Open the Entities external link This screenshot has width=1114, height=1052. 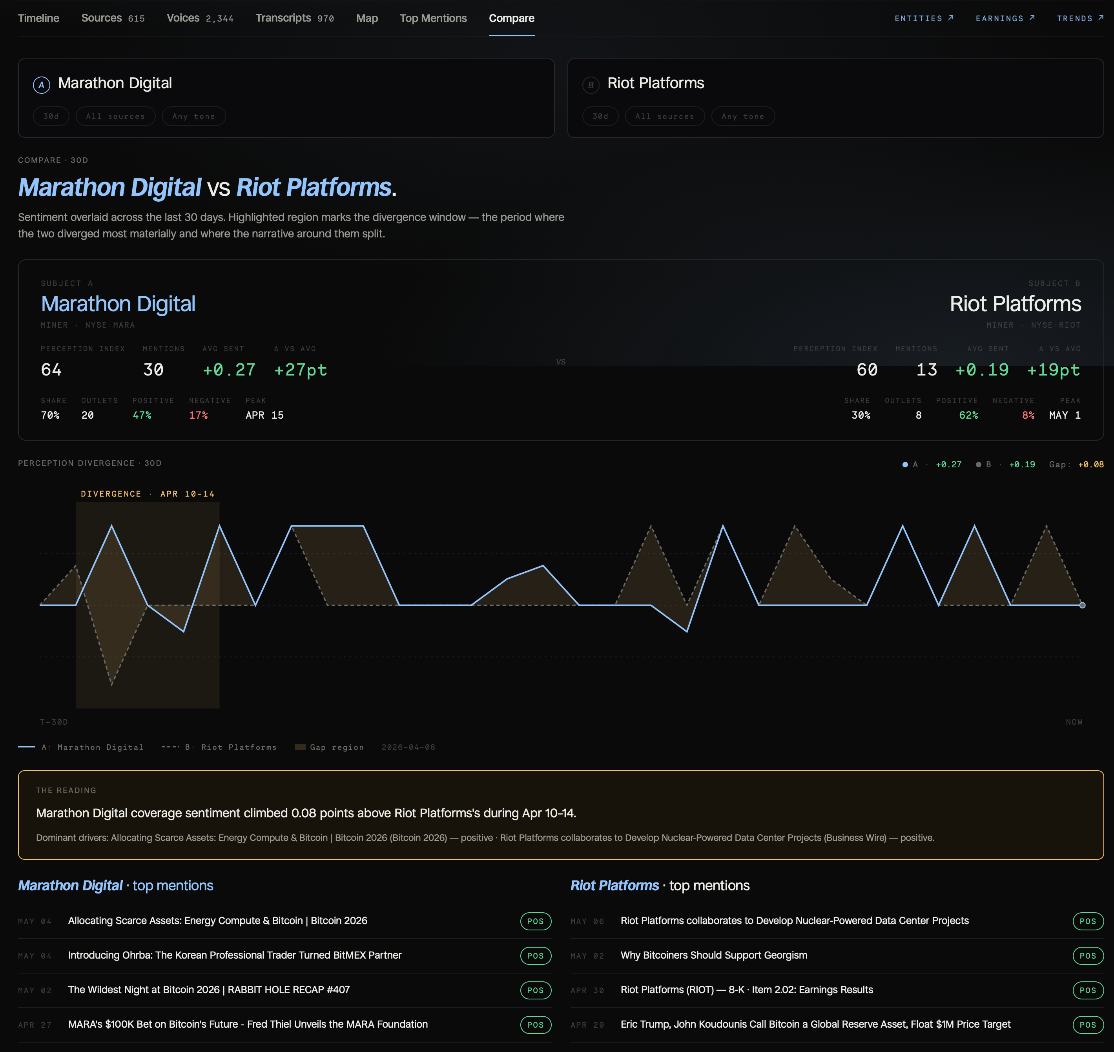click(x=924, y=18)
